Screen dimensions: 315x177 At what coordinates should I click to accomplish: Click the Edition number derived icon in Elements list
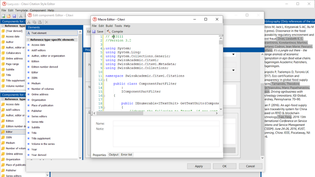[x=28, y=67]
